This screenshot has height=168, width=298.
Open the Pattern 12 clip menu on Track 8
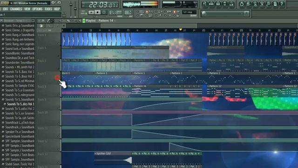(208, 86)
